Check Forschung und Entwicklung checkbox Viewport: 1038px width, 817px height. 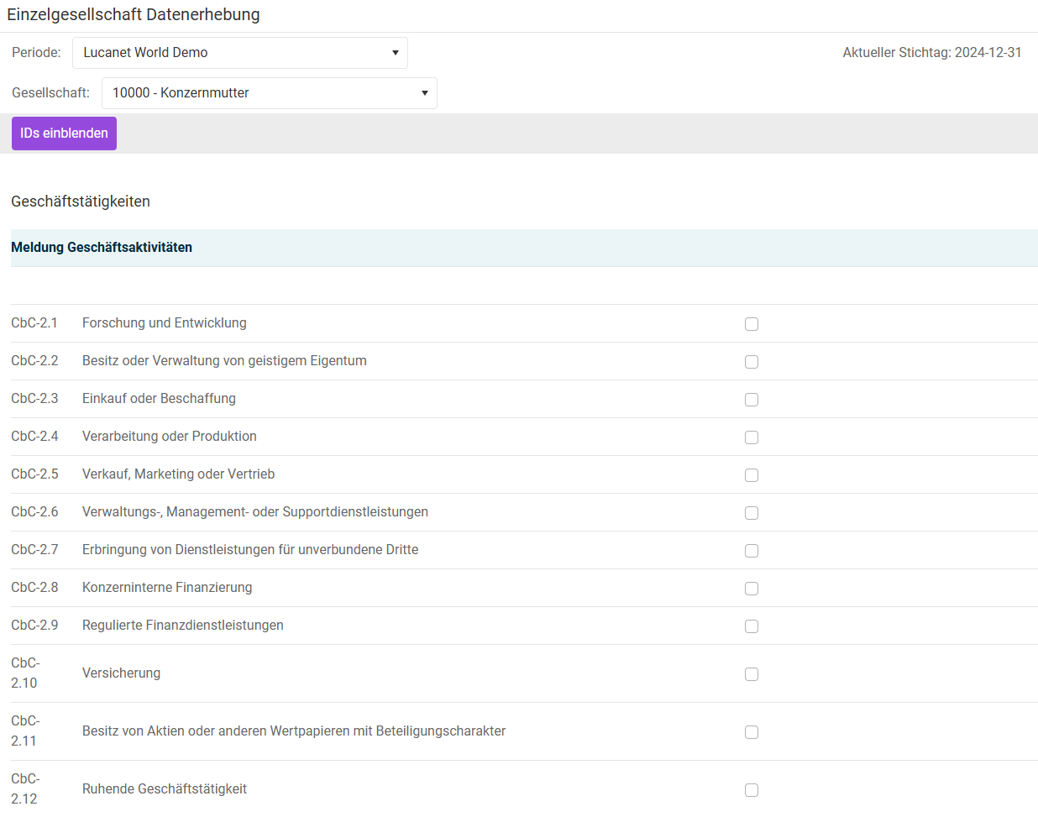click(x=752, y=324)
